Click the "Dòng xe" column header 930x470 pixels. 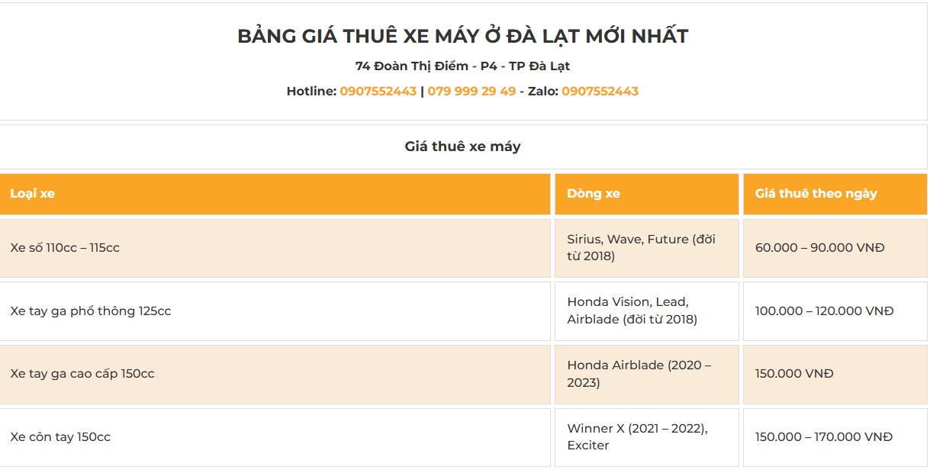[x=593, y=194]
